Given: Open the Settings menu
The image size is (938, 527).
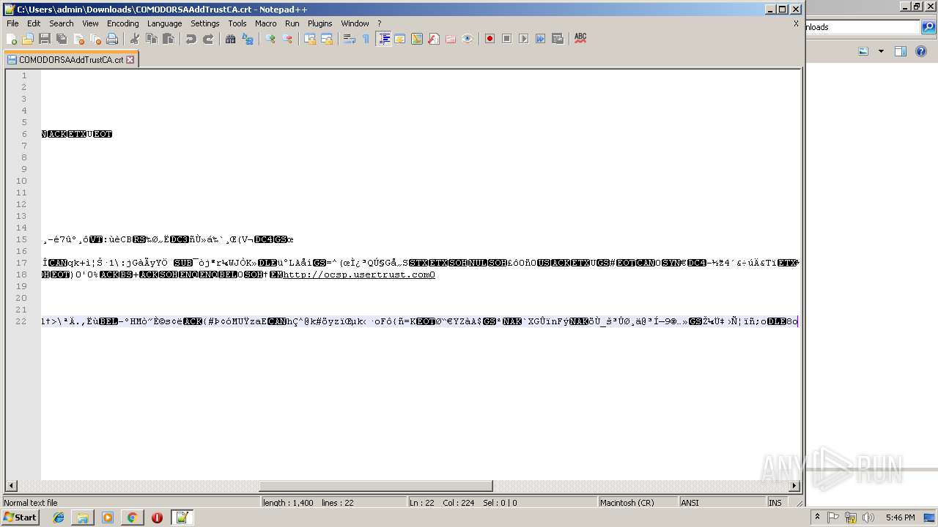Looking at the screenshot, I should coord(205,23).
